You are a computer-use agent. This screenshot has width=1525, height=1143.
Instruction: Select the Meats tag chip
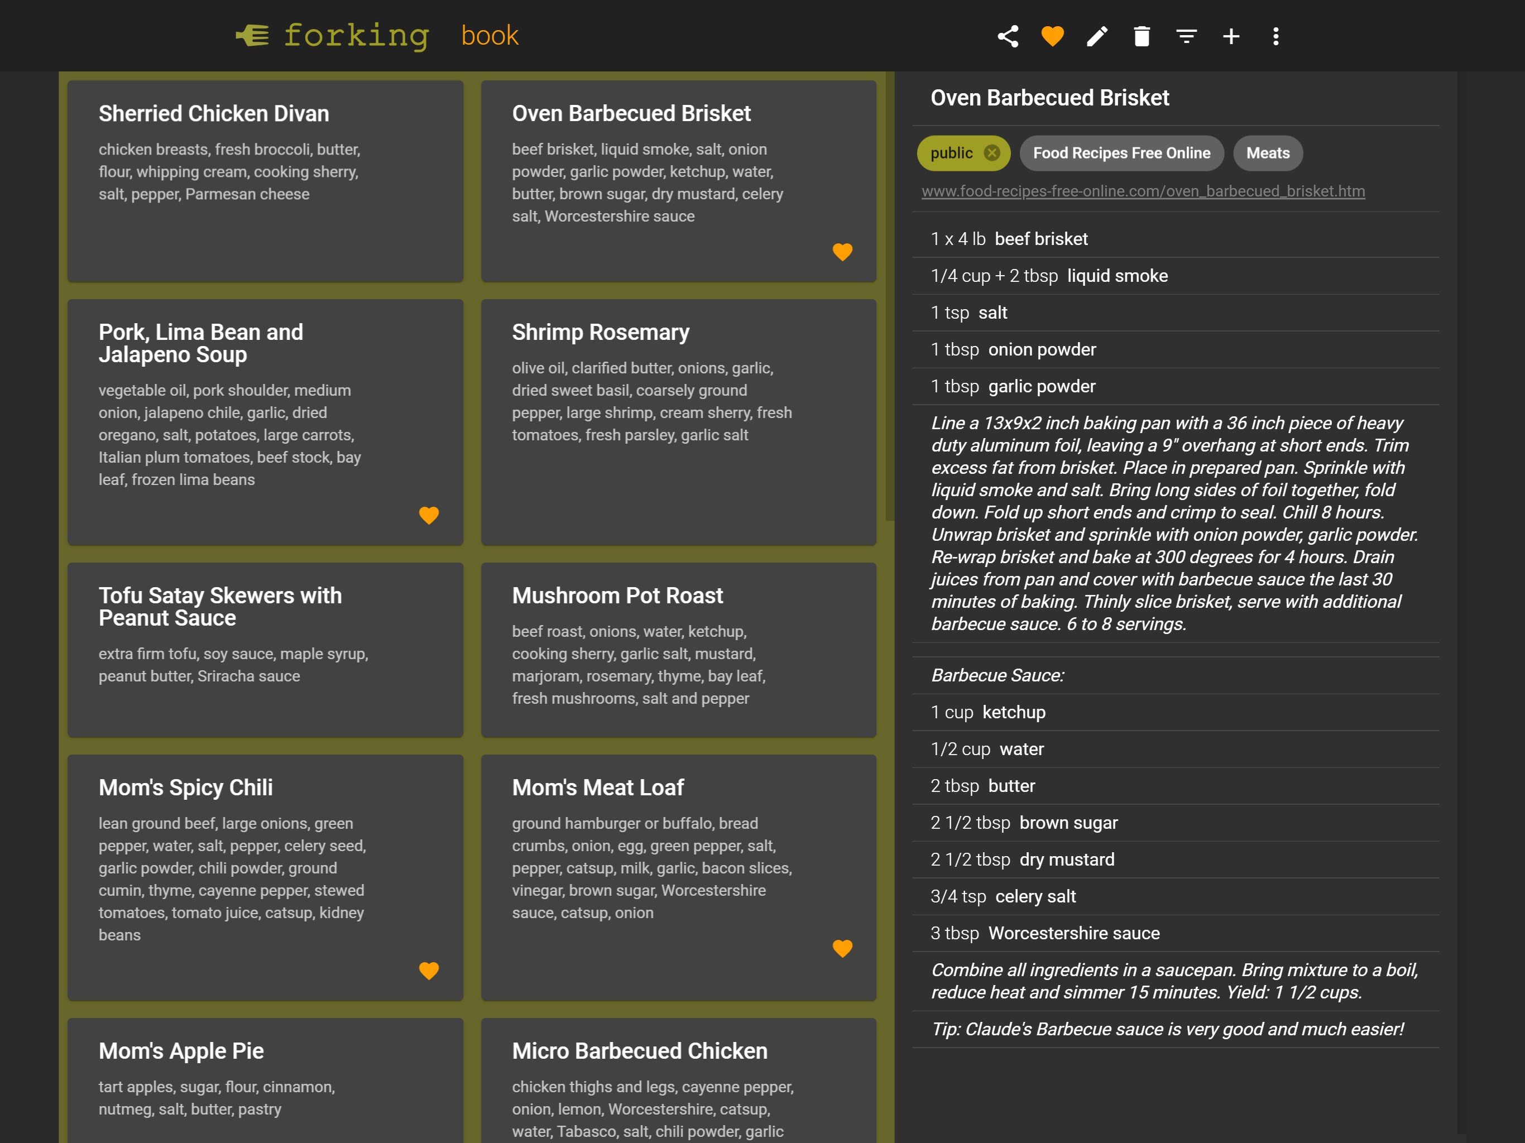coord(1267,153)
